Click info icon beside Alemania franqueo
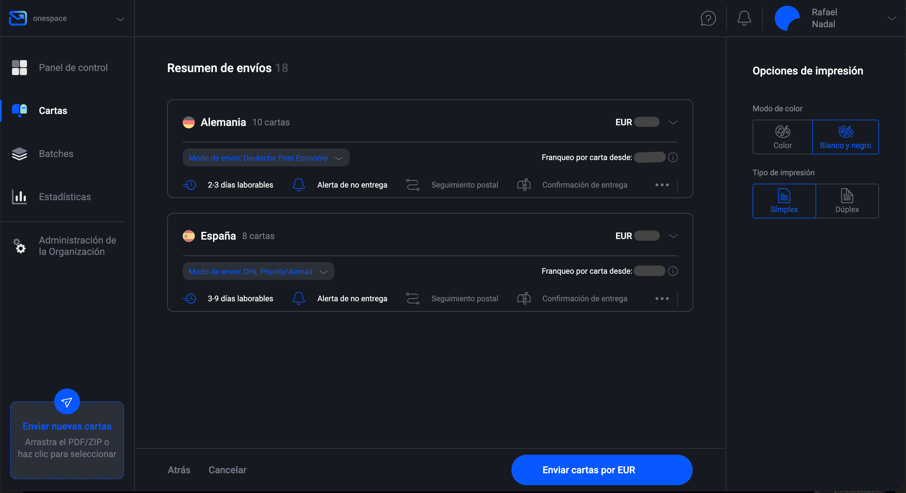 [673, 157]
